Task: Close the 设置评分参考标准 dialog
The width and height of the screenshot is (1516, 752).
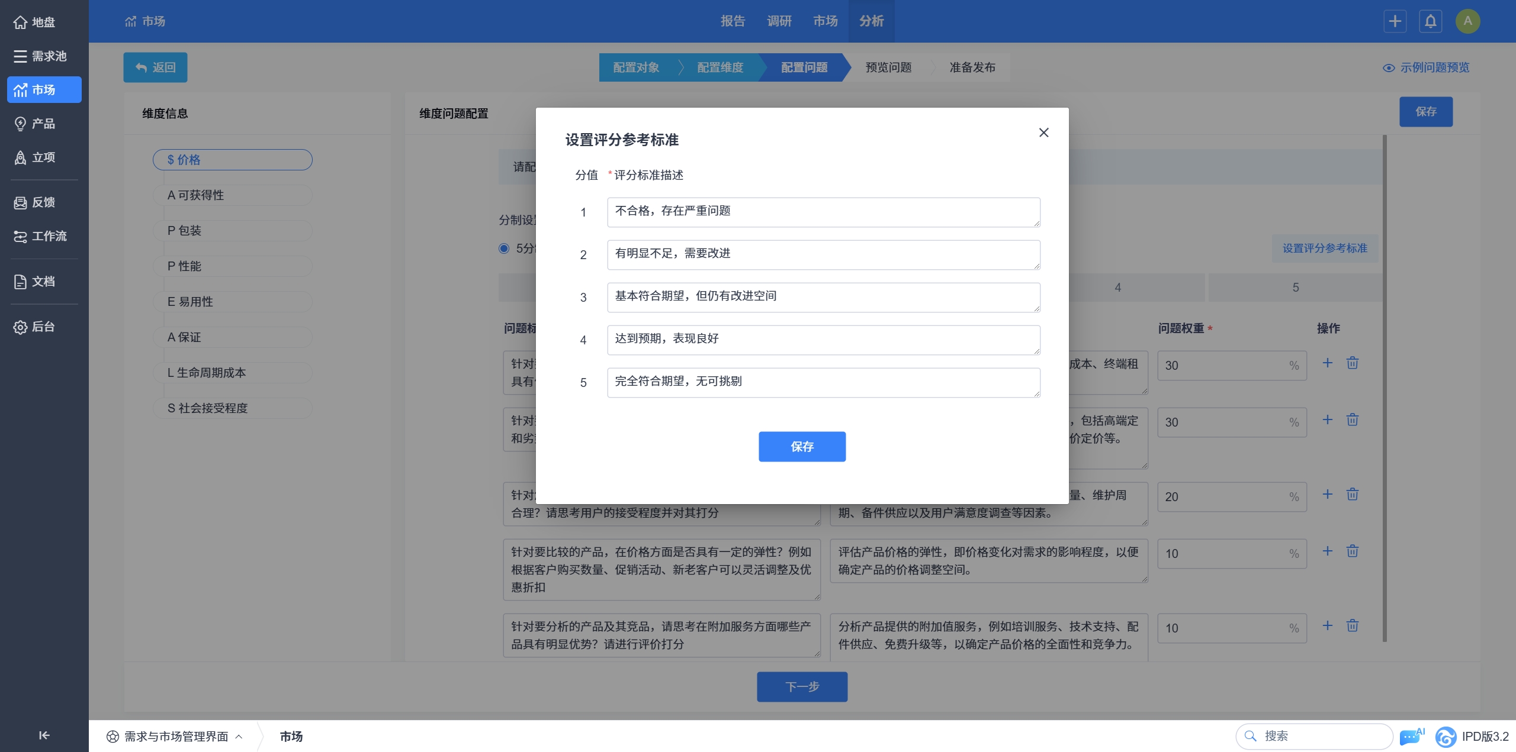Action: 1043,133
